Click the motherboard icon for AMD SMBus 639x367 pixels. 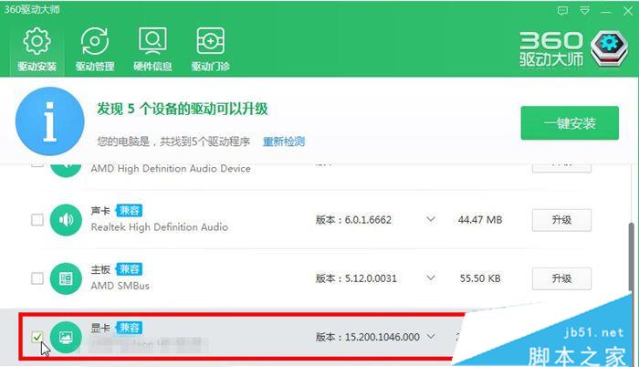click(66, 278)
